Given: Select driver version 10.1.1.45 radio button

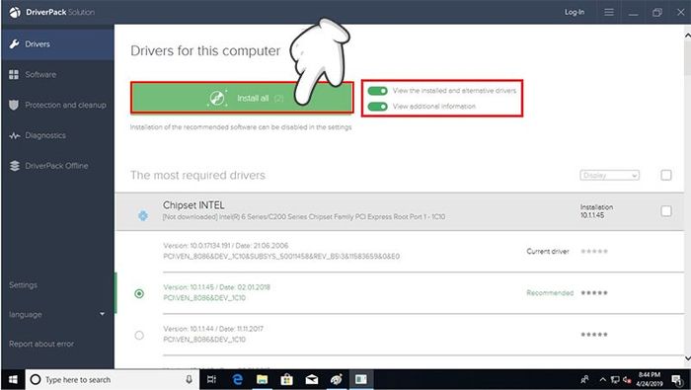Looking at the screenshot, I should [x=139, y=293].
